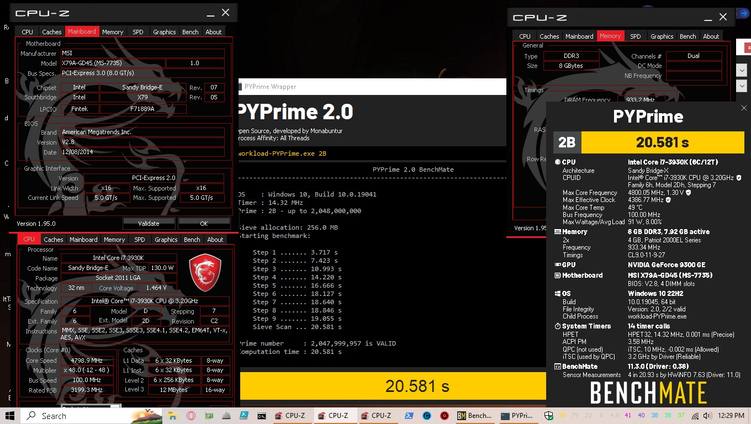Screen dimensions: 751x424
Task: Close the BenchMate PYPrime result panel
Action: [743, 108]
